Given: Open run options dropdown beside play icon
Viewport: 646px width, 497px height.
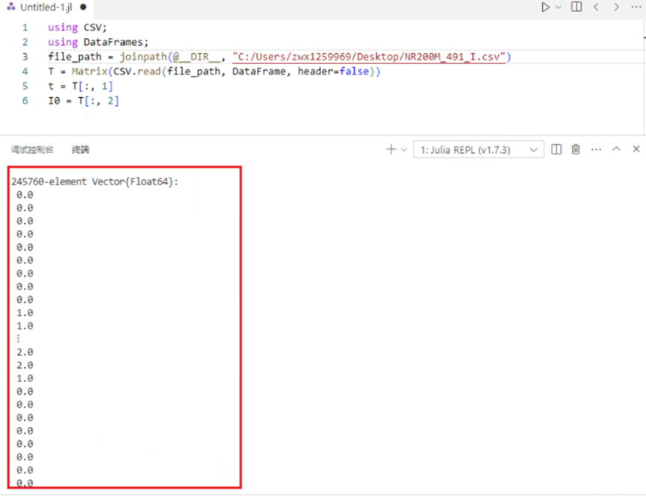Looking at the screenshot, I should (x=558, y=7).
